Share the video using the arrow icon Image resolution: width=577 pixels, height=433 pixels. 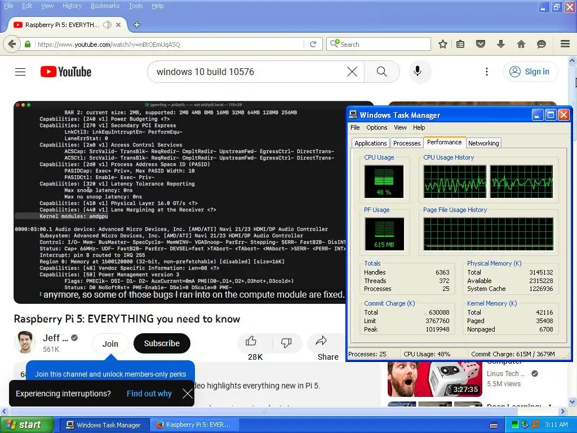click(321, 341)
